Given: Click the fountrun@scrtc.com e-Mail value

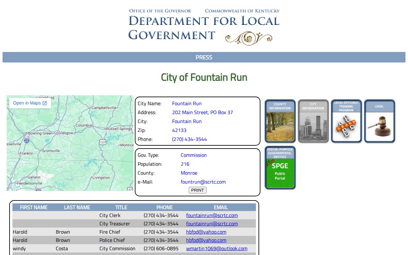Looking at the screenshot, I should (203, 182).
